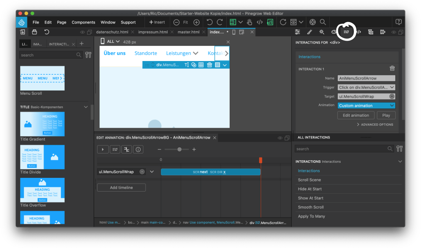Open dropdown next to grid helper icon
The width and height of the screenshot is (421, 248).
[x=241, y=22]
